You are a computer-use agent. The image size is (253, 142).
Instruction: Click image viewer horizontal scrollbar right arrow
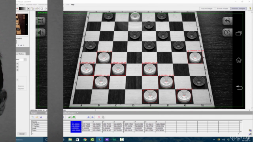[249, 110]
